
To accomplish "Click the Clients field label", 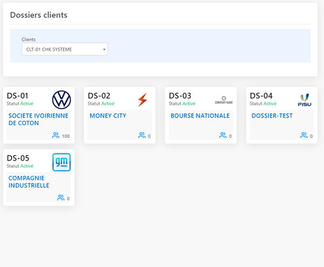I will click(x=29, y=39).
